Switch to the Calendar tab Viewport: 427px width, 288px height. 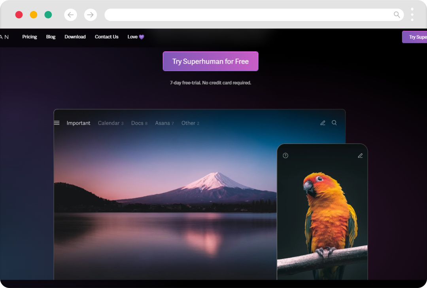coord(111,123)
